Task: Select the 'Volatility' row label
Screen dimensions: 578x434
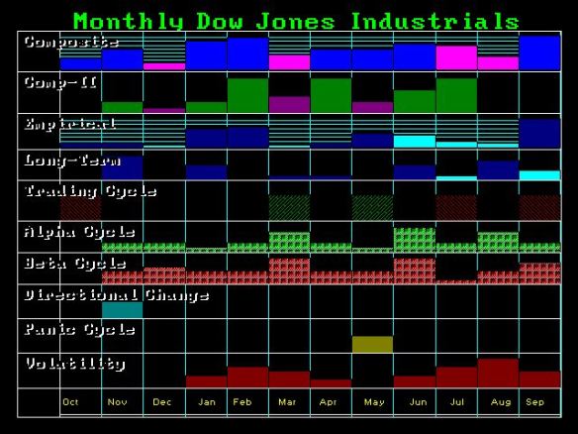Action: [75, 364]
